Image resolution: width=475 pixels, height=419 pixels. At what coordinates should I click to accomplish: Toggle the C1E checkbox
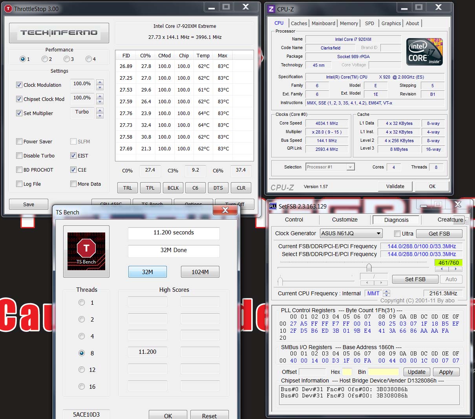click(x=73, y=170)
